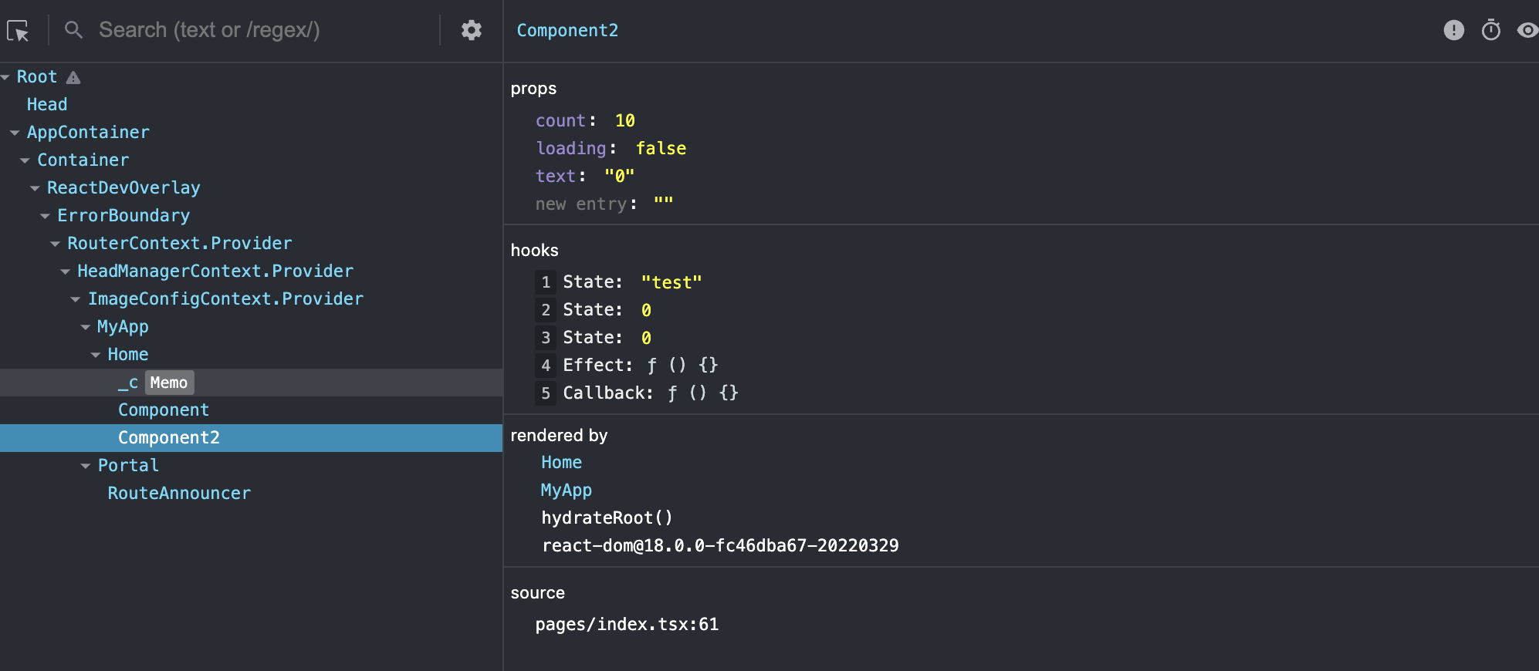Activate the element picker inspect tool
The height and width of the screenshot is (671, 1539).
tap(19, 31)
